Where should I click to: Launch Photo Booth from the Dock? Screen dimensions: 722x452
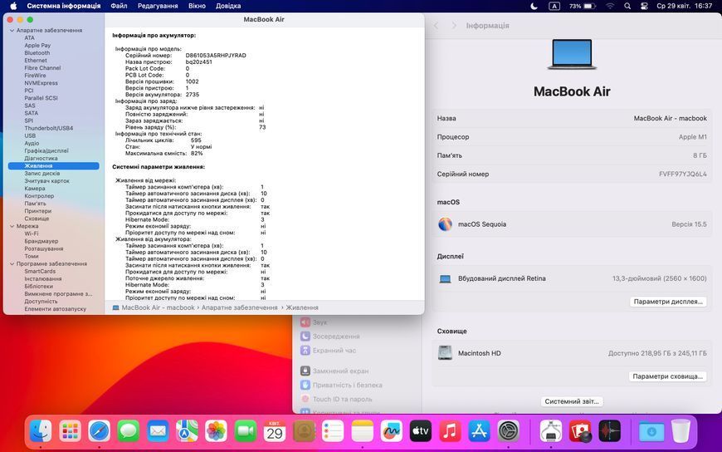pyautogui.click(x=580, y=432)
